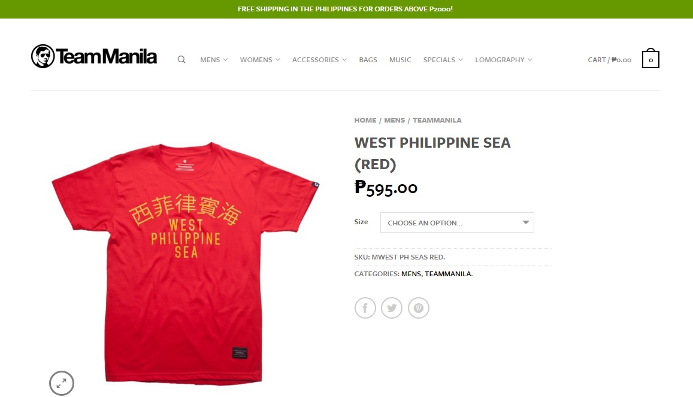The image size is (693, 397).
Task: Share product on Facebook
Action: (x=365, y=308)
